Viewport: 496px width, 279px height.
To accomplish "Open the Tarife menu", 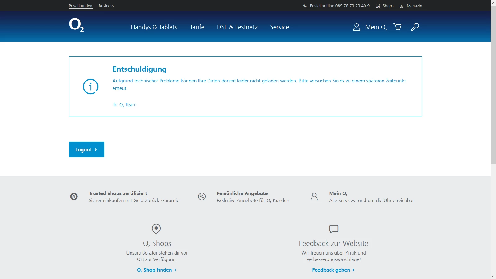I will click(197, 27).
